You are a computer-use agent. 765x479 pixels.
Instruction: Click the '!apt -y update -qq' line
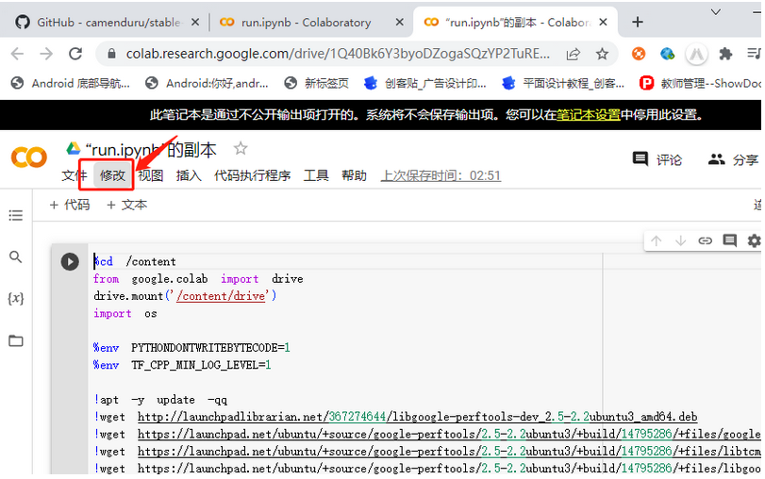point(160,400)
